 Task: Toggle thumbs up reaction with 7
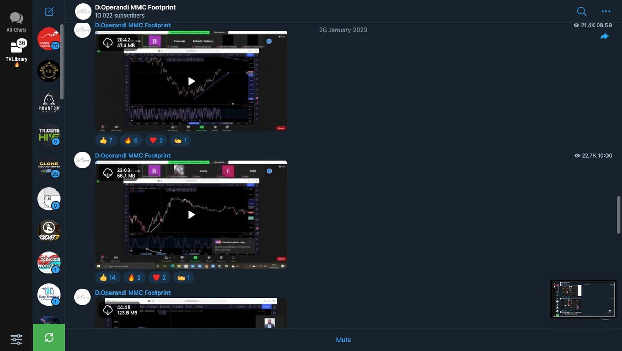(106, 140)
